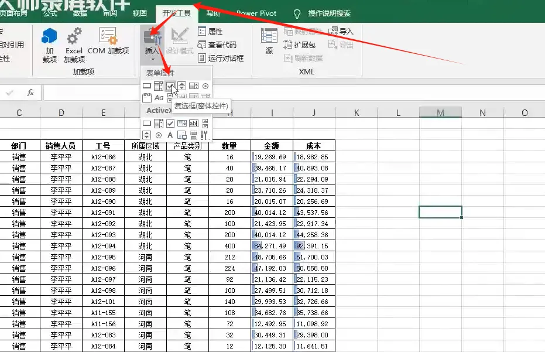The height and width of the screenshot is (352, 545).
Task: Insert an ActiveX Label (A)
Action: (170, 135)
